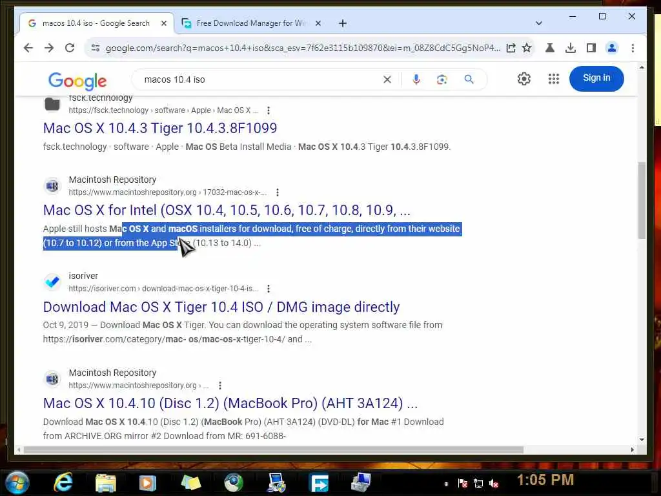Viewport: 661px width, 496px height.
Task: Submit search with magnifier icon
Action: 469,79
